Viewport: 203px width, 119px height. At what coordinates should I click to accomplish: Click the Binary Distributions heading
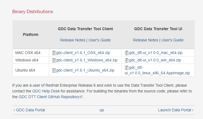[33, 12]
